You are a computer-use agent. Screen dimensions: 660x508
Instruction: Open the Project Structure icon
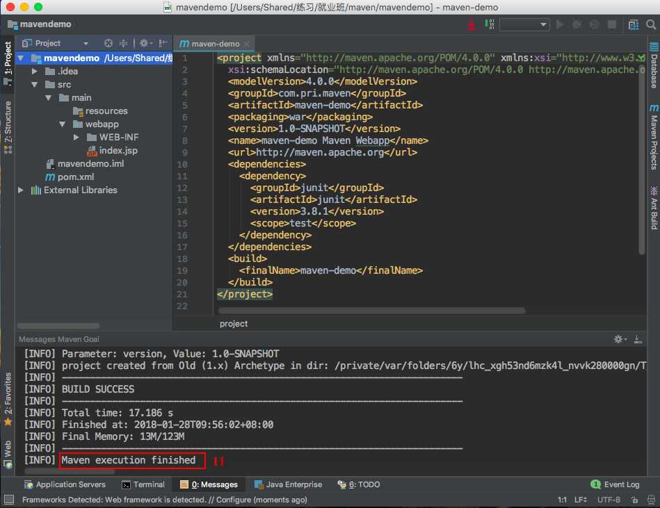pos(634,25)
